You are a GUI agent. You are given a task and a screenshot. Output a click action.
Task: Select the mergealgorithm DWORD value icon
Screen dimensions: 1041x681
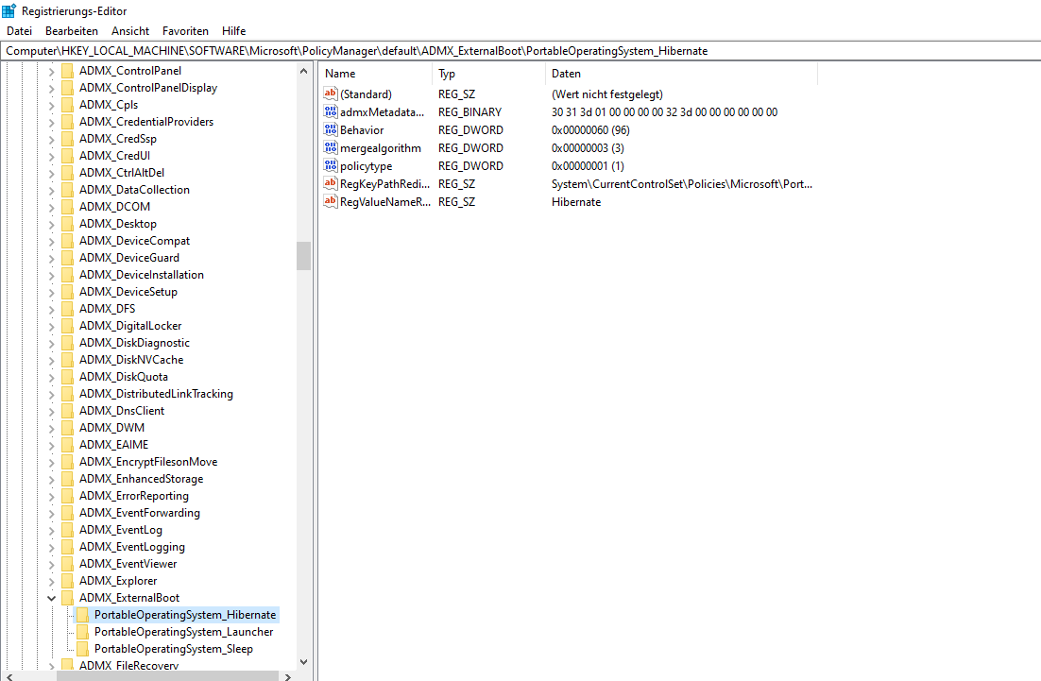[331, 147]
